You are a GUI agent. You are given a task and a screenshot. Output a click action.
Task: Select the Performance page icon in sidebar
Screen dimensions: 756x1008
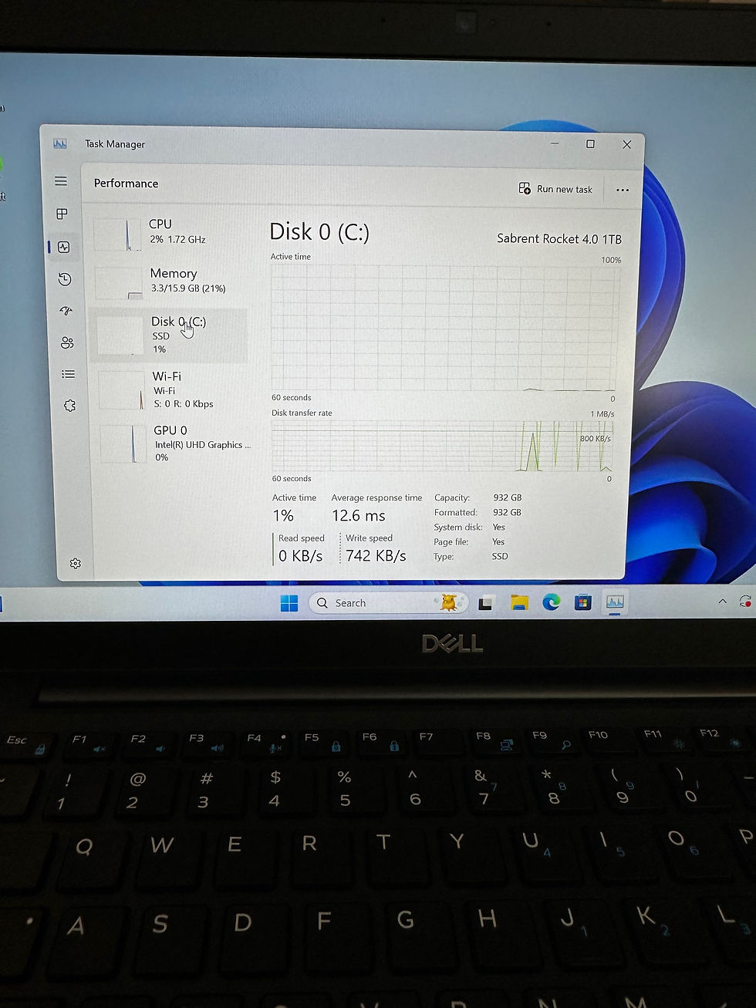tap(64, 247)
